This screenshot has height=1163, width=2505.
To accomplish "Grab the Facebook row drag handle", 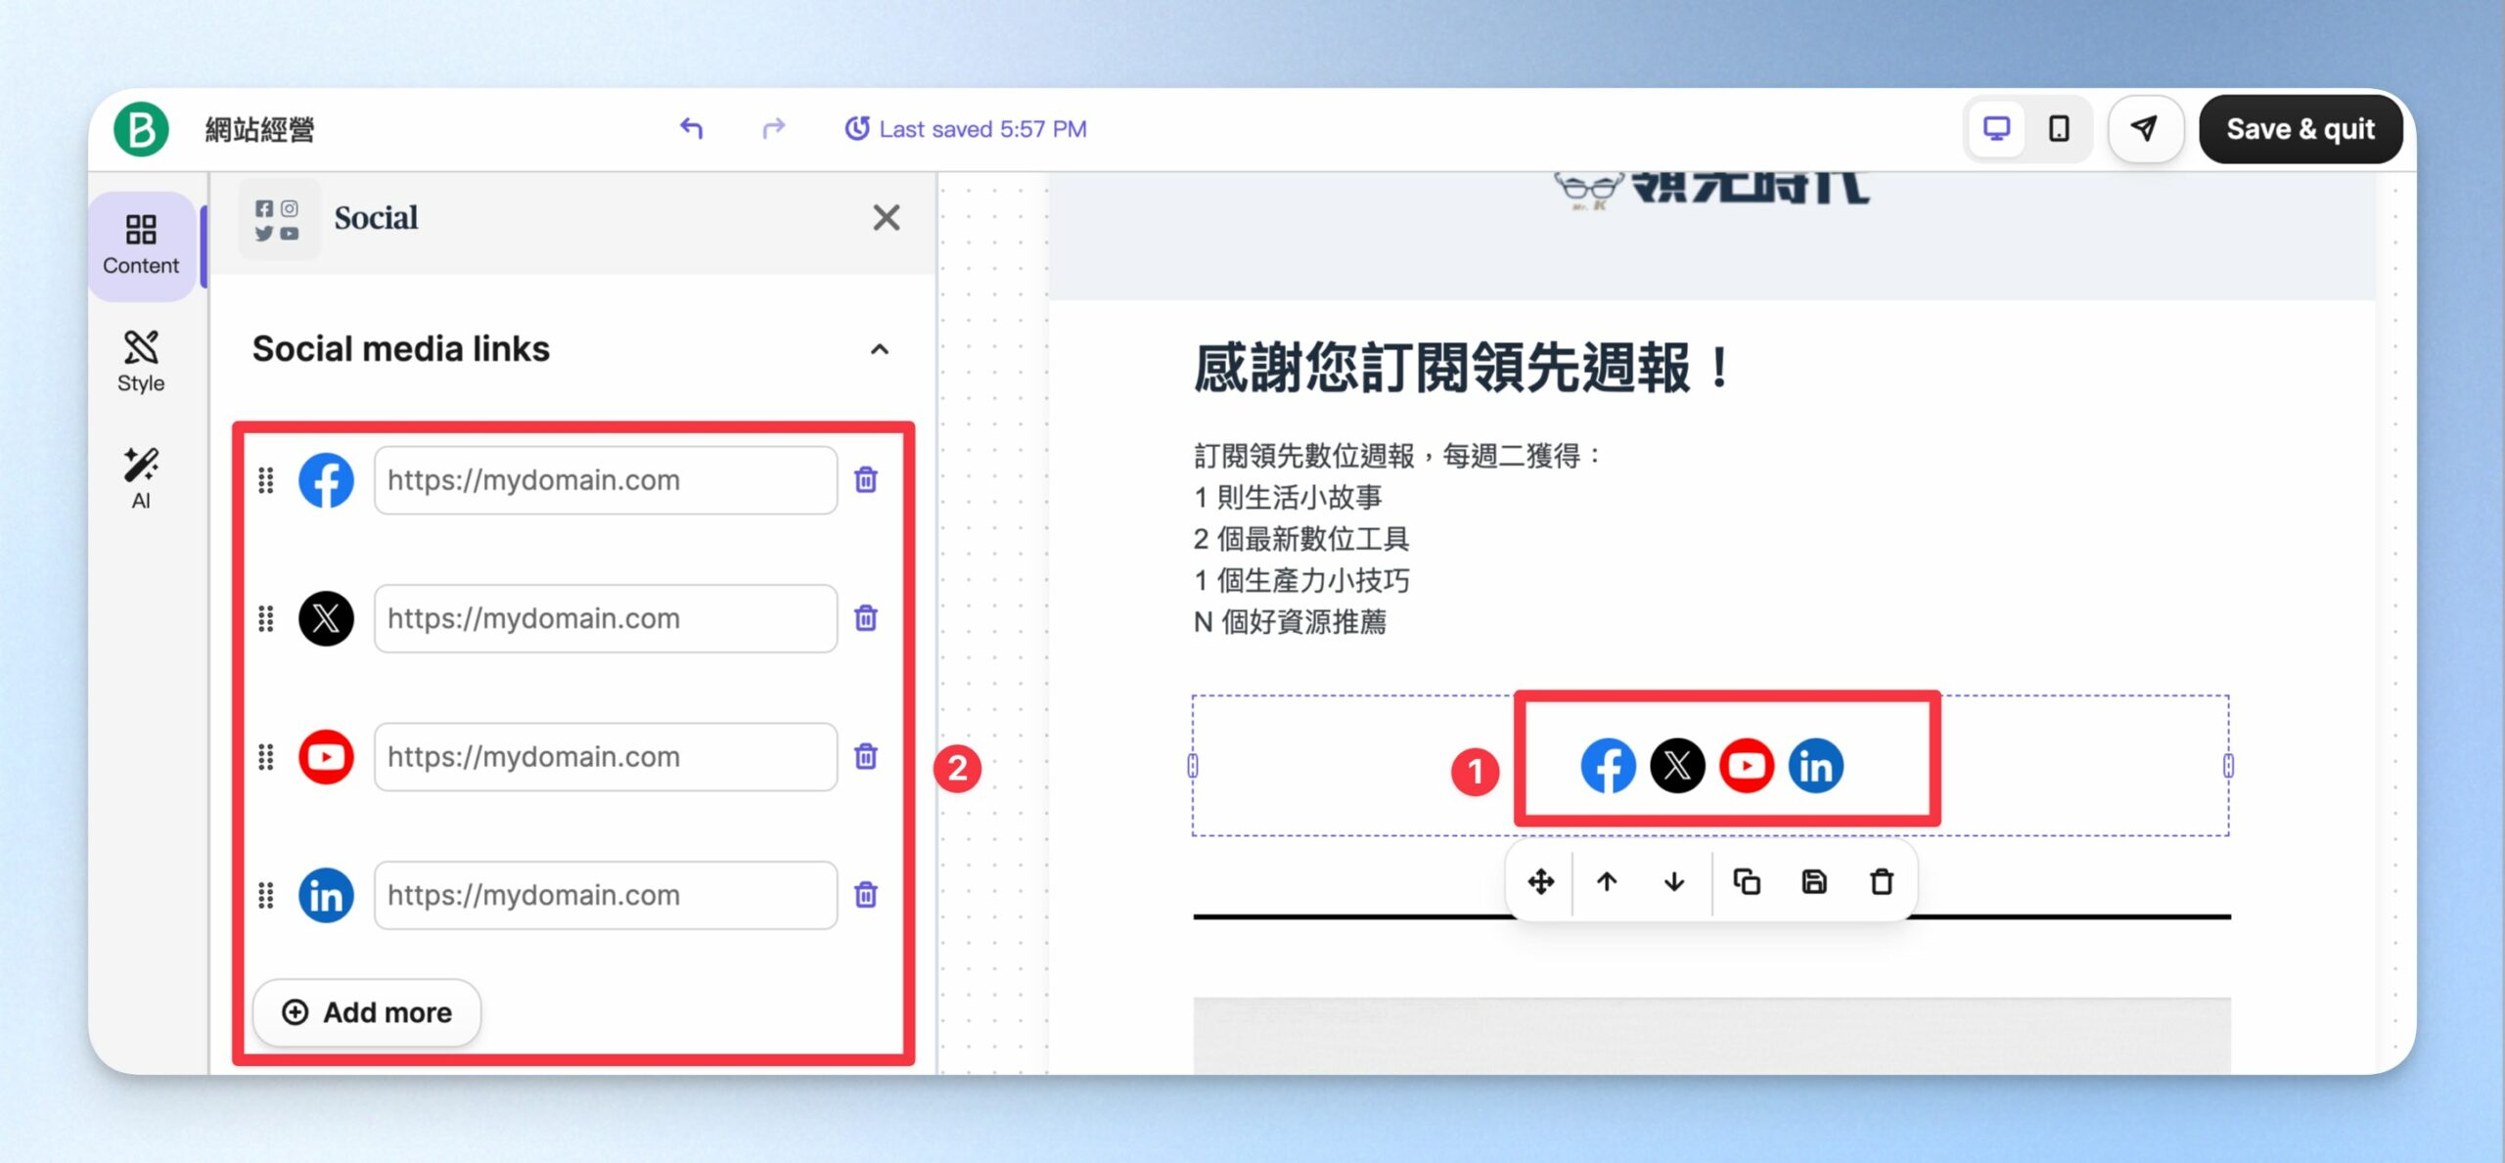I will point(266,480).
